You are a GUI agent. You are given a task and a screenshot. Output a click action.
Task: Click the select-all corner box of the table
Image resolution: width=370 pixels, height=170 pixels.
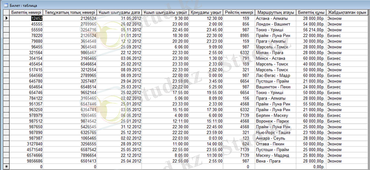(6, 13)
